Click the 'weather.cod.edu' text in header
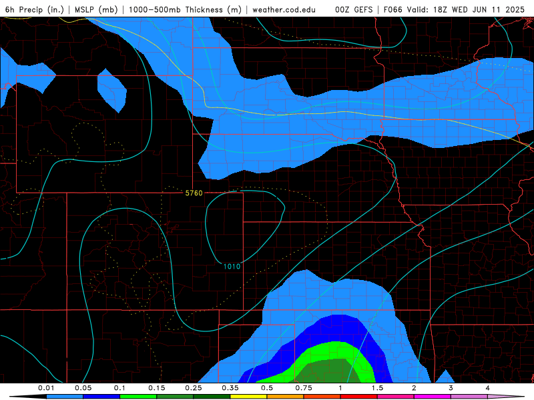 pos(284,9)
